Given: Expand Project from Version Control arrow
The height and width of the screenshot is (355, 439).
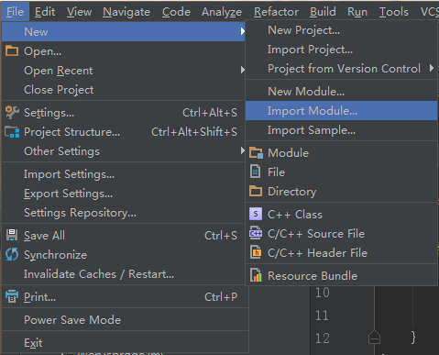Looking at the screenshot, I should click(x=432, y=68).
